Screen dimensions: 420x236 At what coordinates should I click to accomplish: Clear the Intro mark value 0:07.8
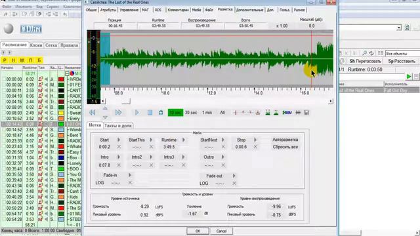click(x=119, y=165)
